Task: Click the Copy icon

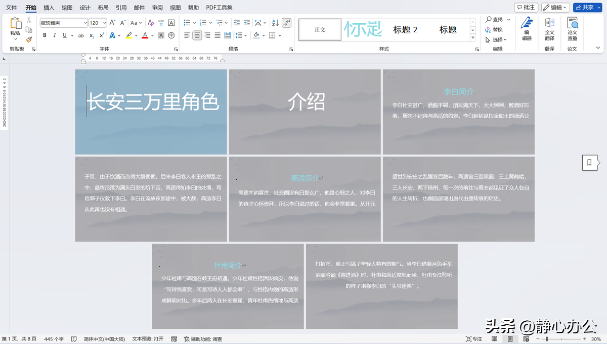Action: pos(29,30)
